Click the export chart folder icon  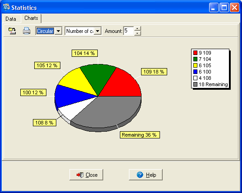pos(12,31)
